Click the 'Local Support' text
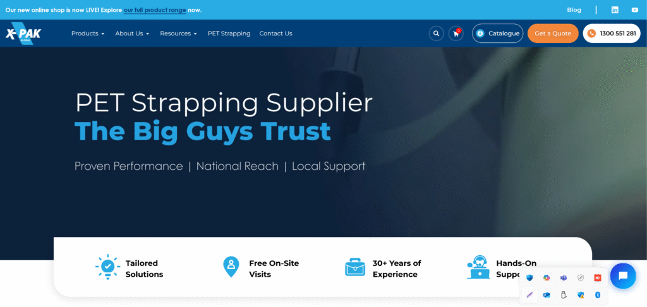647x307 pixels. tap(329, 166)
